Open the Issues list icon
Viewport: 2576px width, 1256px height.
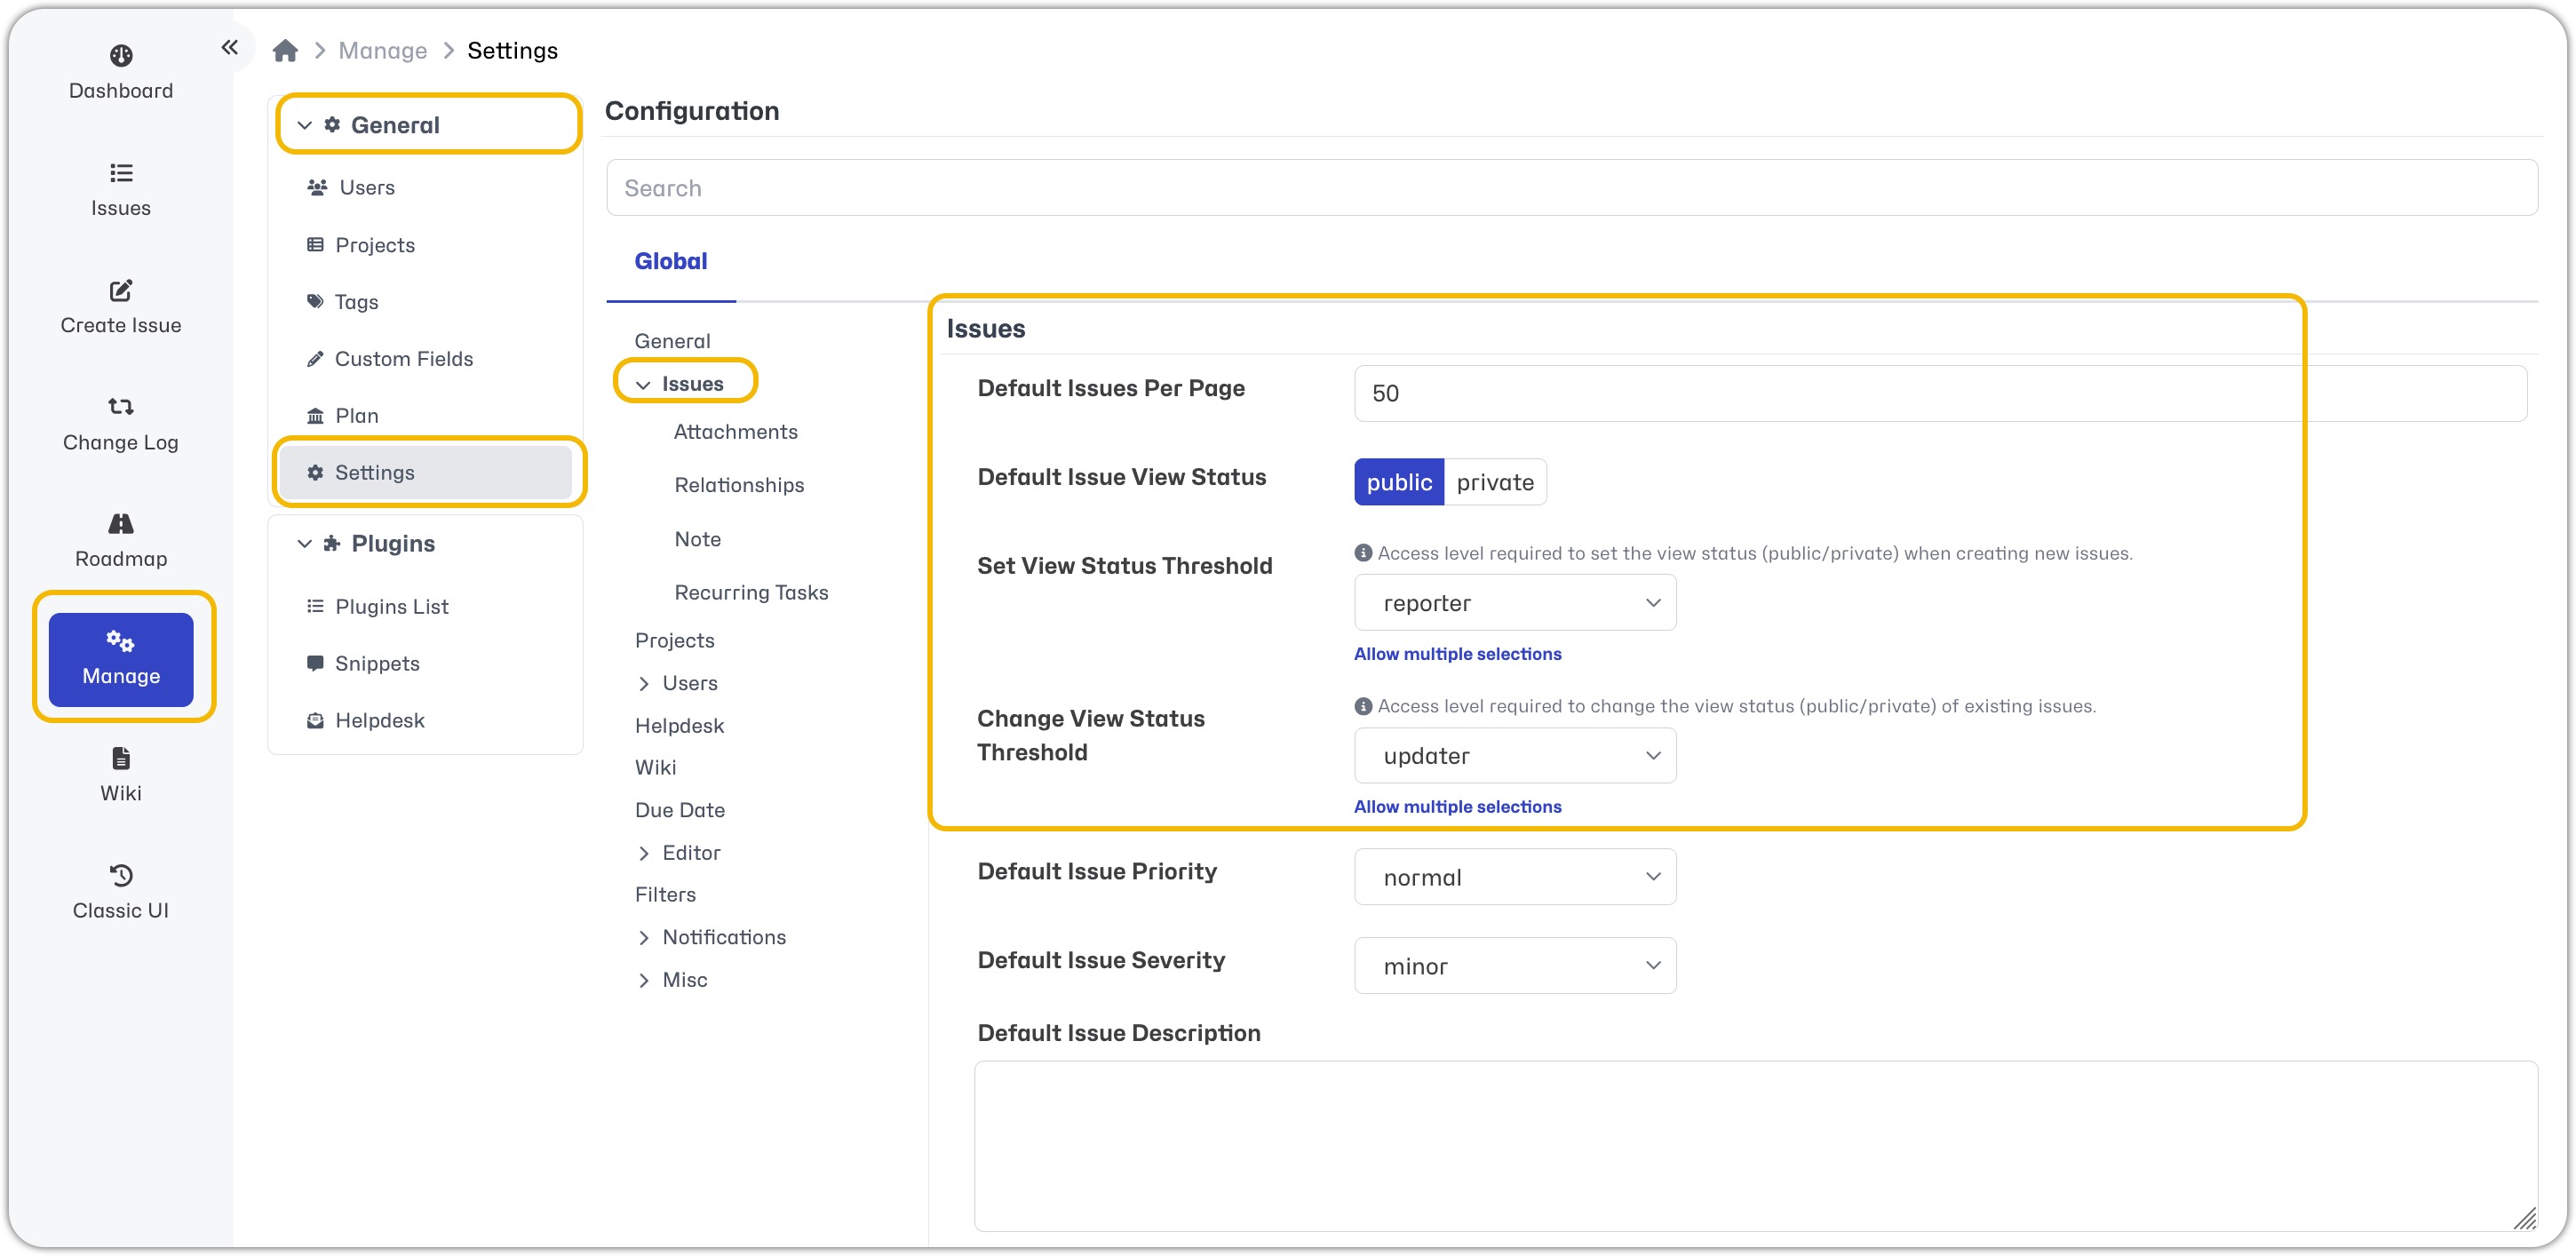click(121, 173)
